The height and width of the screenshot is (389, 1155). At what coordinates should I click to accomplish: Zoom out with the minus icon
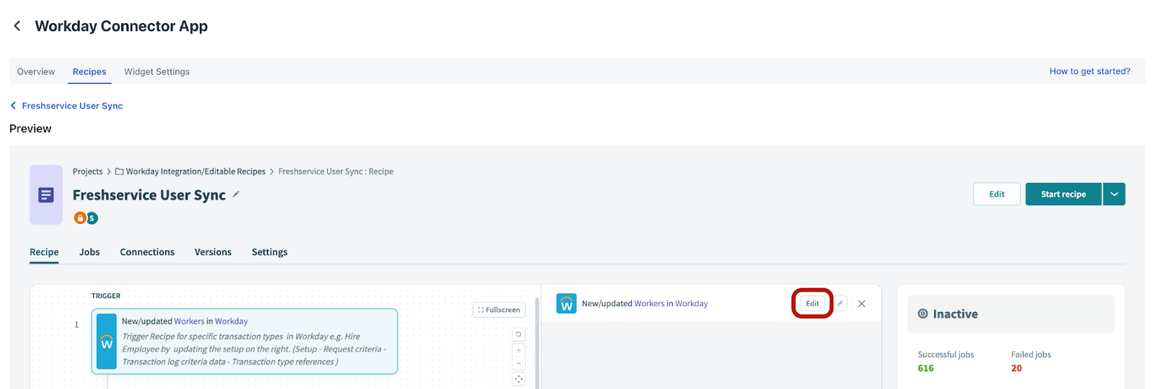(x=518, y=364)
